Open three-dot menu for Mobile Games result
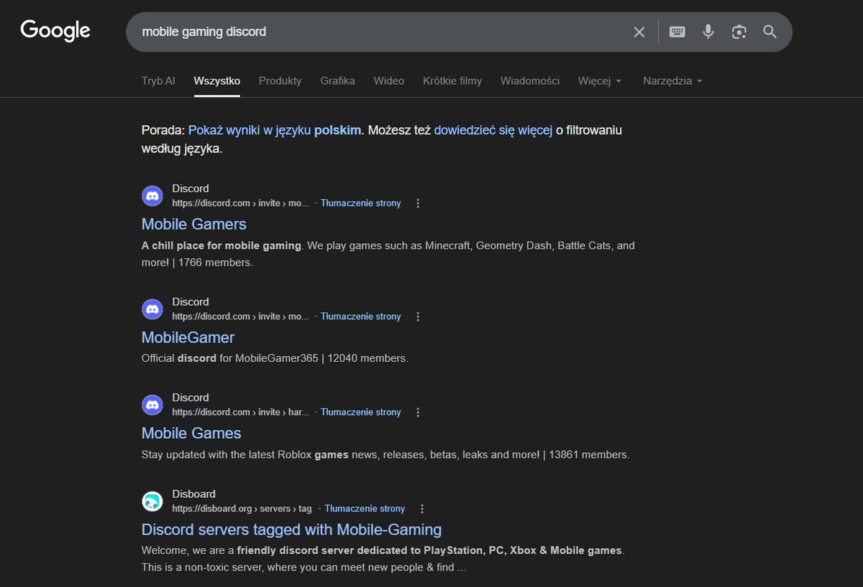The height and width of the screenshot is (587, 863). point(418,412)
